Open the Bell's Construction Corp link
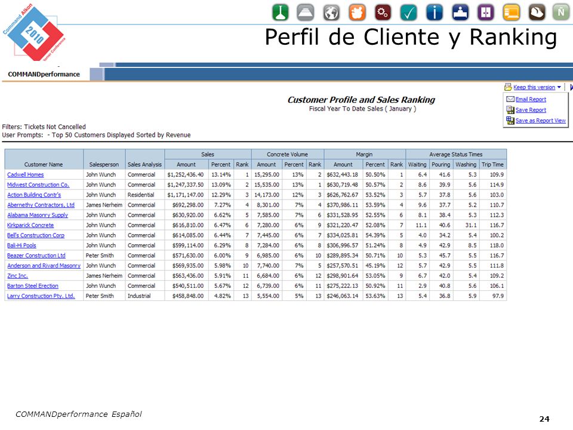The width and height of the screenshot is (573, 430). (x=35, y=235)
